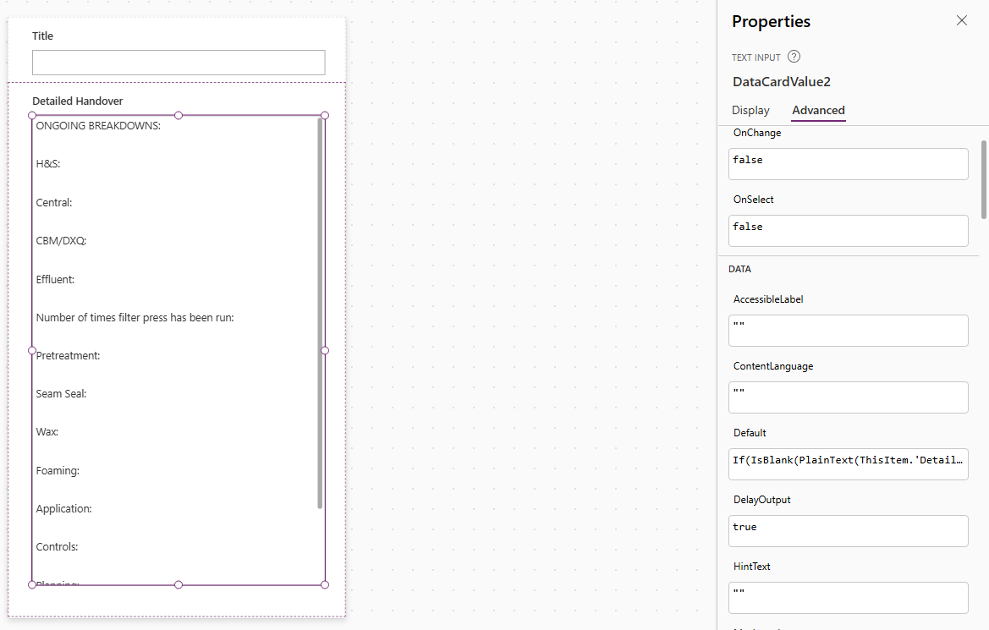Switch to the Display tab
This screenshot has height=630, width=989.
[x=750, y=111]
